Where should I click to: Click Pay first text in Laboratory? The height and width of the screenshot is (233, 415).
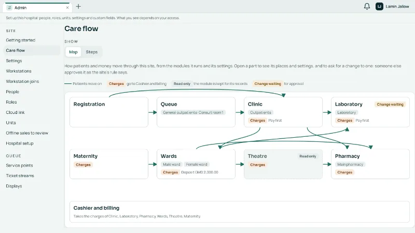tap(362, 121)
